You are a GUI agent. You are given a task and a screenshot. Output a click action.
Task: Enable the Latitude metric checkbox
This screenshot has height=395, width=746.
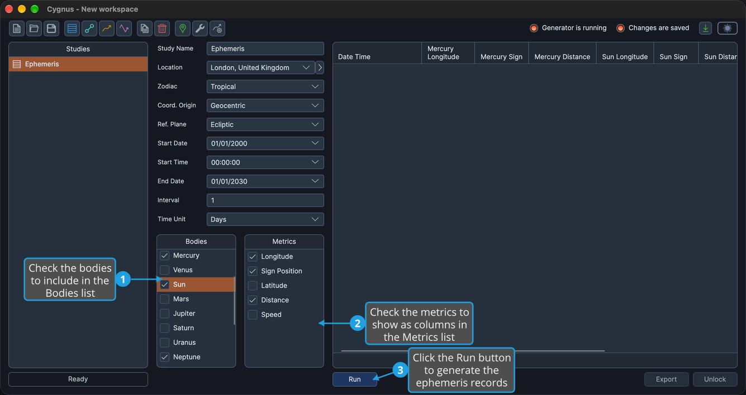253,286
